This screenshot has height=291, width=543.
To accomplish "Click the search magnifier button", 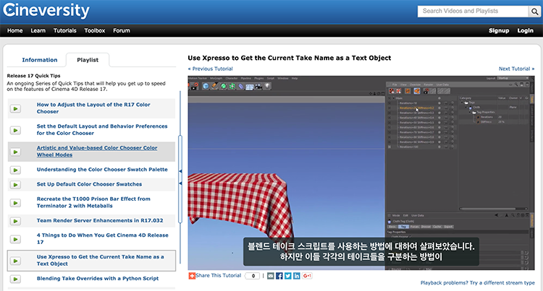I will click(534, 12).
